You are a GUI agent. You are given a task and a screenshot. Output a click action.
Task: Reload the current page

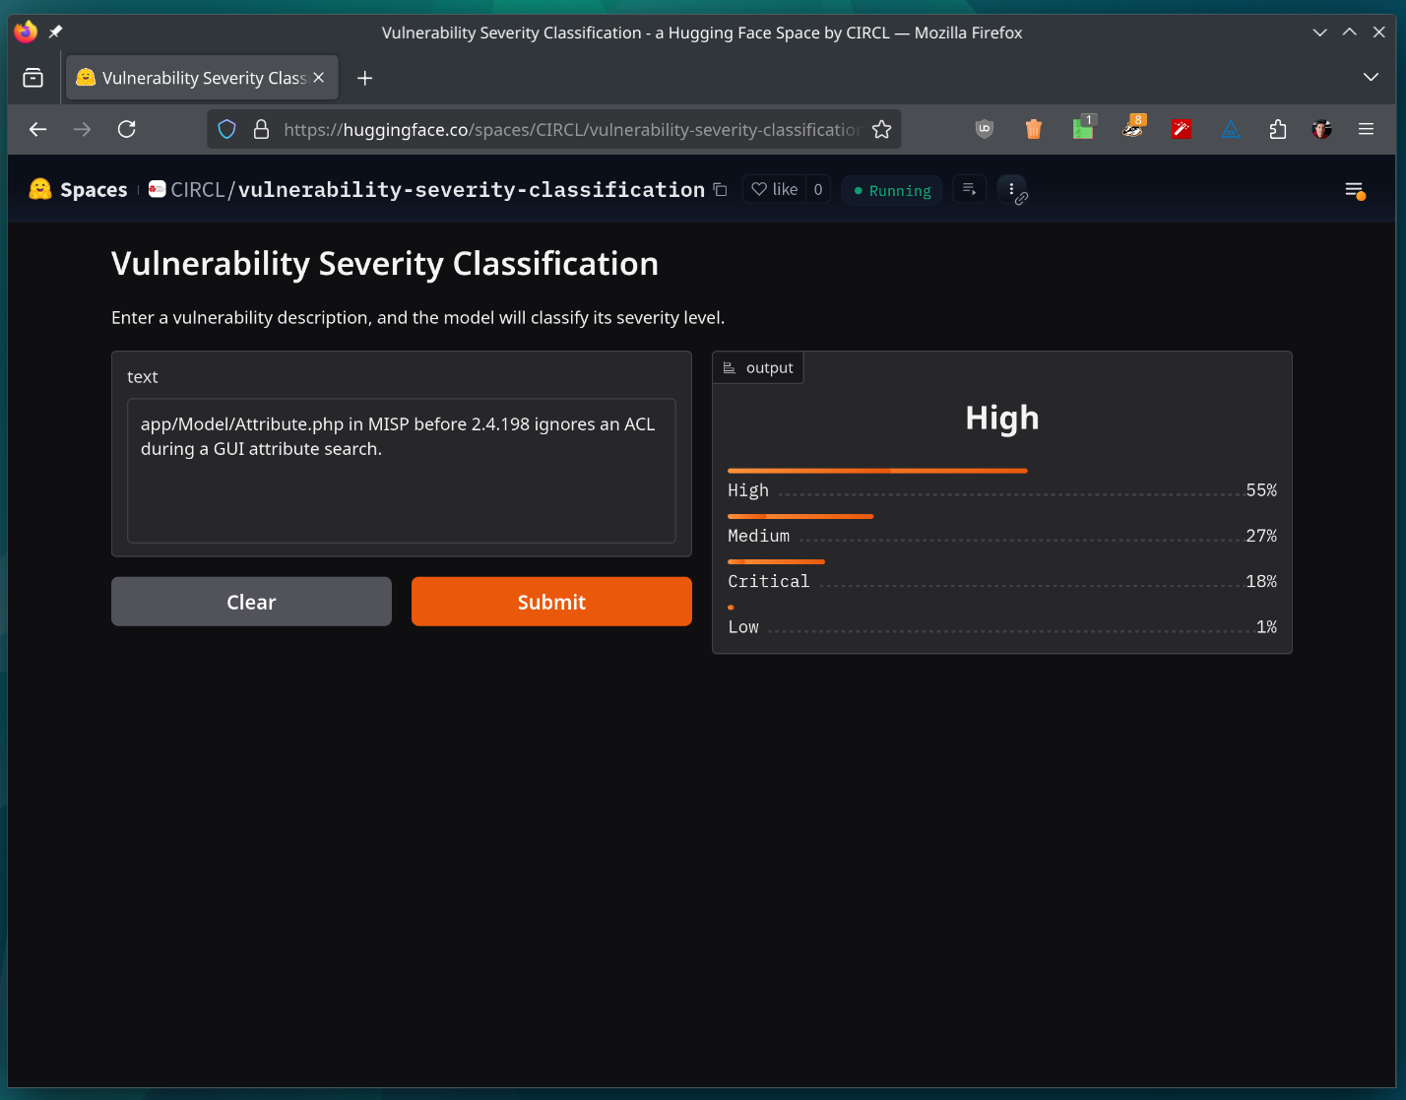click(127, 129)
